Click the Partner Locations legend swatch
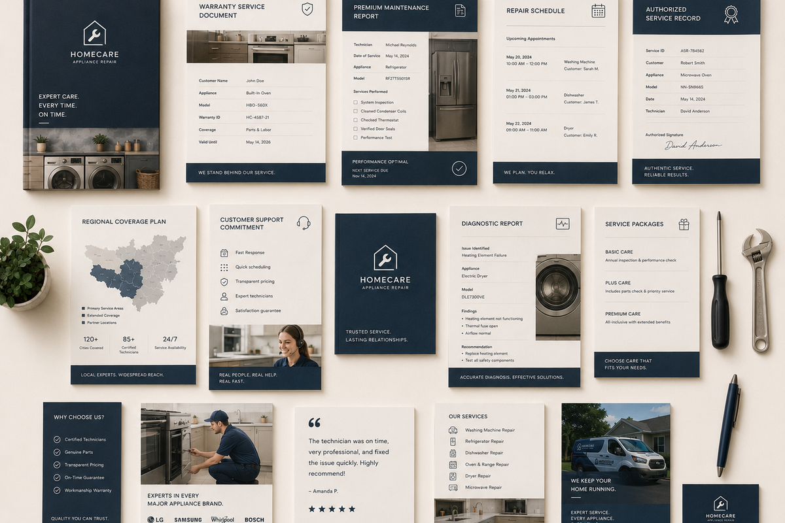Image resolution: width=785 pixels, height=523 pixels. tap(83, 323)
